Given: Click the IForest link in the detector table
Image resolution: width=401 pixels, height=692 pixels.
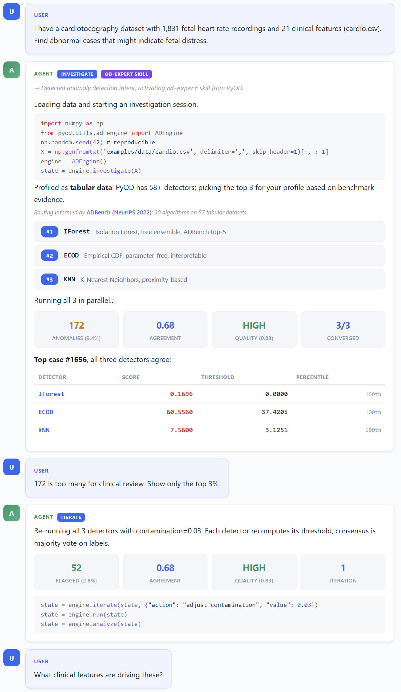Looking at the screenshot, I should coord(51,394).
